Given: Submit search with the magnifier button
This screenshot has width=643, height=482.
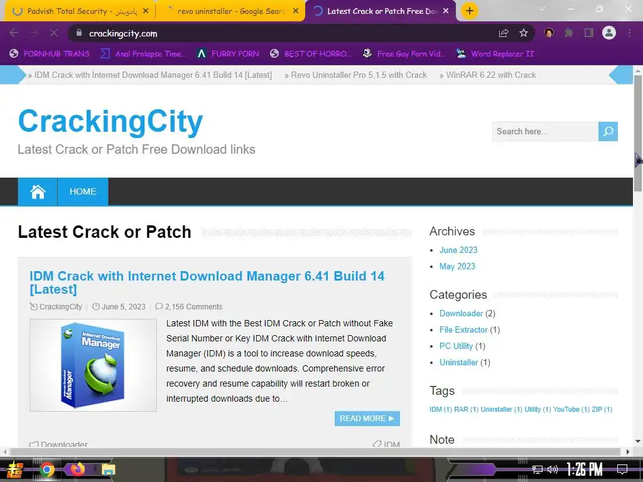Looking at the screenshot, I should (608, 132).
